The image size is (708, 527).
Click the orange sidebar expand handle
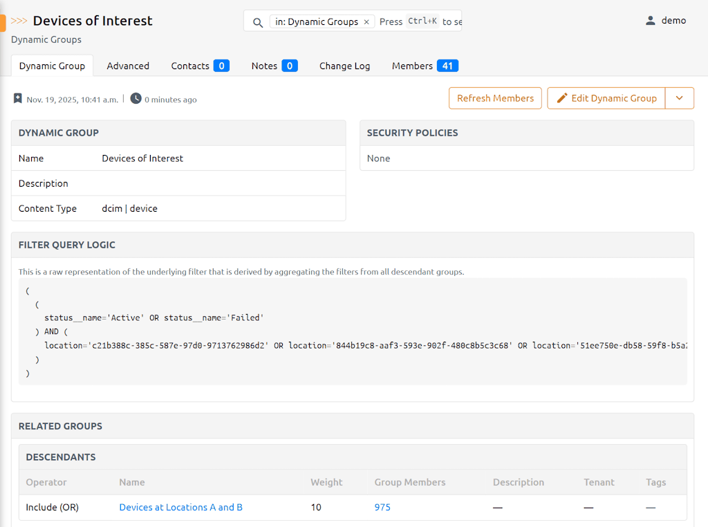click(3, 23)
